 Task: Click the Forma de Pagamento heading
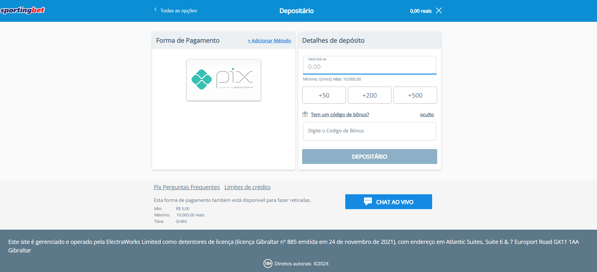click(x=188, y=40)
